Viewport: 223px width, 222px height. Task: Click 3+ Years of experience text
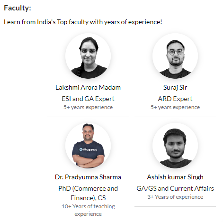pos(175,197)
